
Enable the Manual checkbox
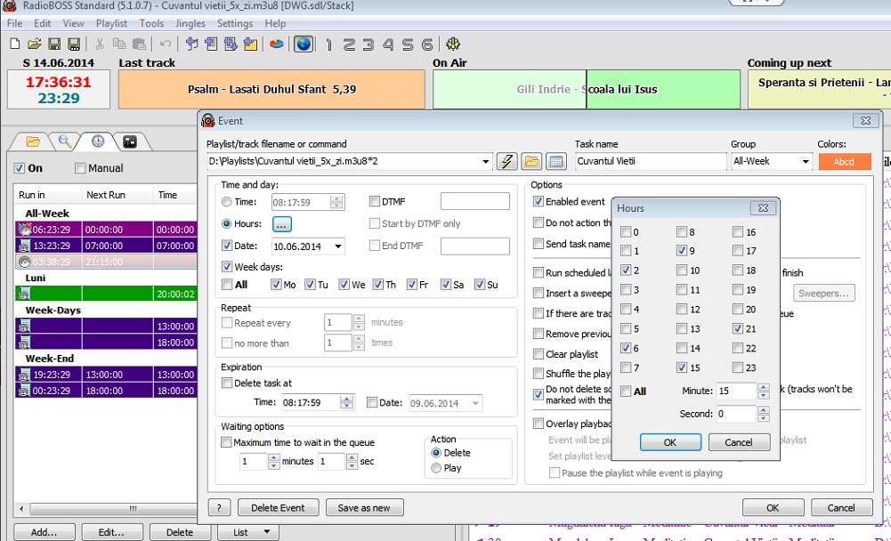click(81, 168)
